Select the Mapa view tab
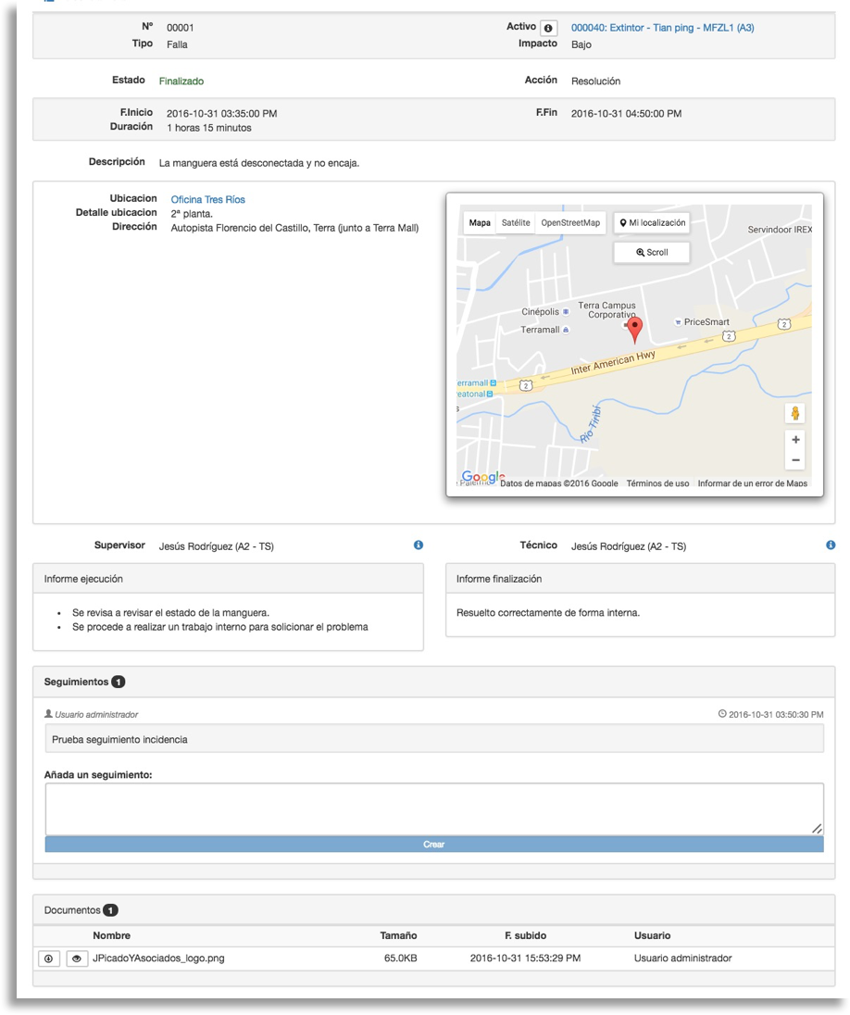Viewport: 850px width, 1015px height. (480, 223)
